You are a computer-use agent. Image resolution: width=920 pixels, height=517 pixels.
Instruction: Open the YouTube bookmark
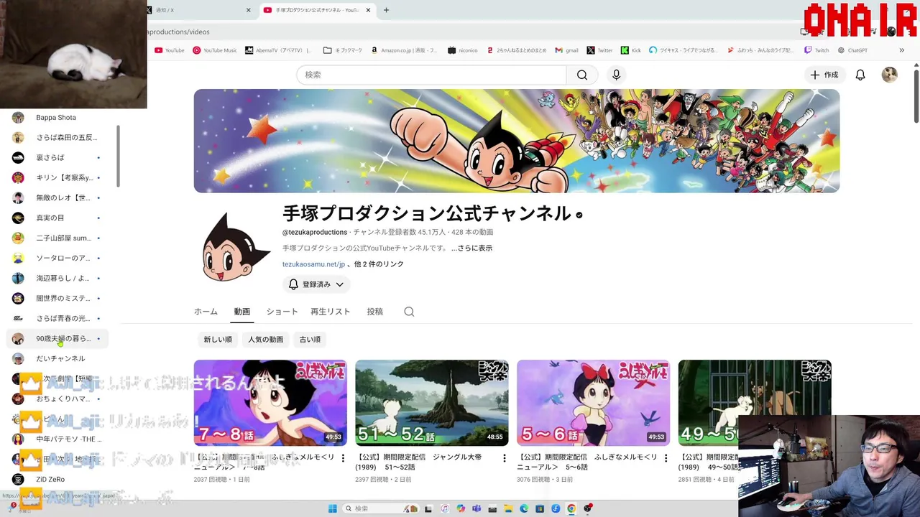(170, 50)
